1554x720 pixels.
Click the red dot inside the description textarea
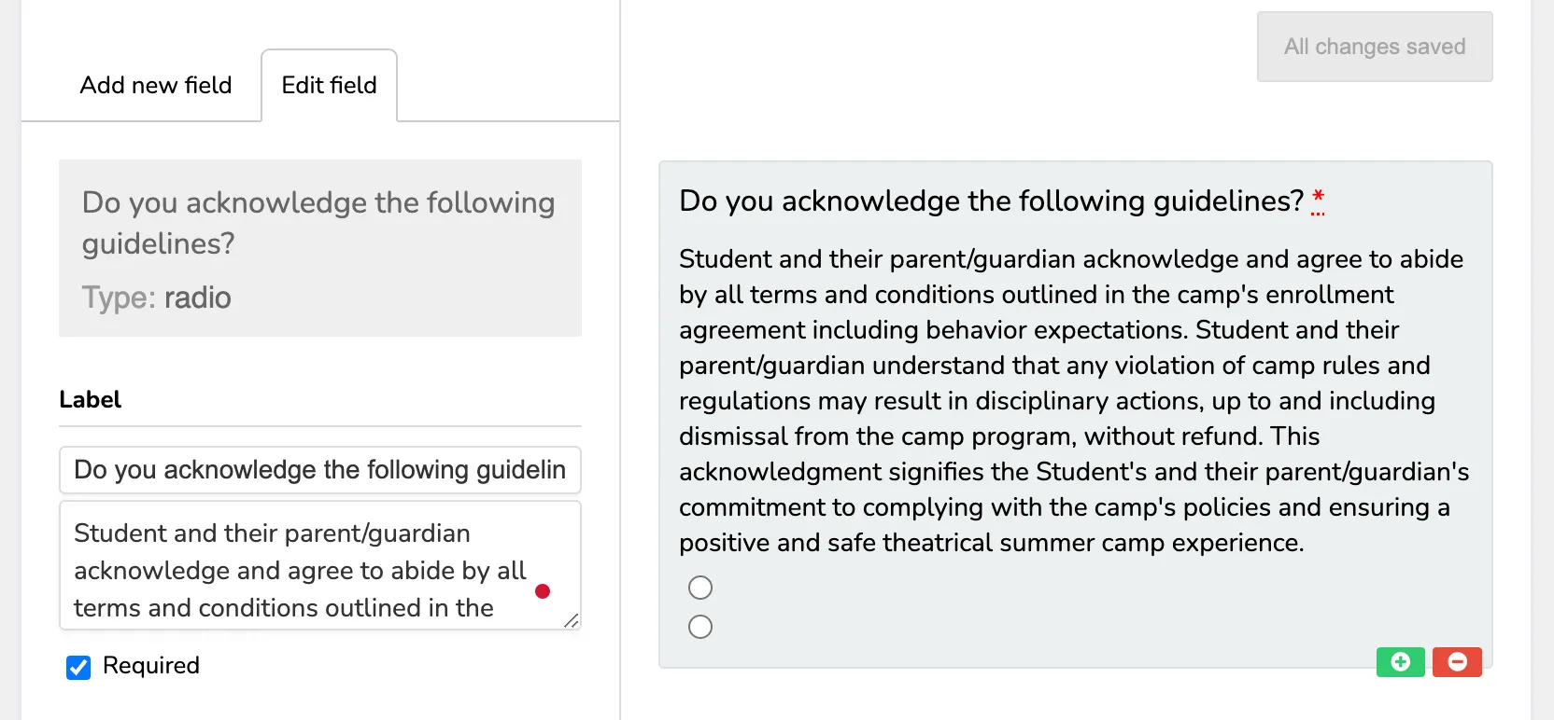(543, 591)
